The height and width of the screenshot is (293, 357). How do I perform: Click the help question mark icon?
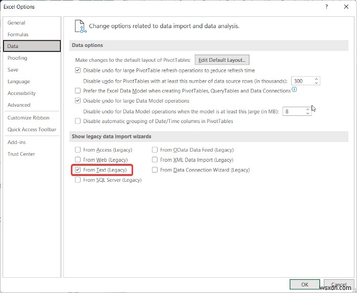326,7
